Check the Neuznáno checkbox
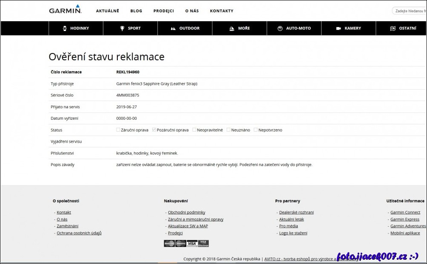The width and height of the screenshot is (427, 264). 228,129
